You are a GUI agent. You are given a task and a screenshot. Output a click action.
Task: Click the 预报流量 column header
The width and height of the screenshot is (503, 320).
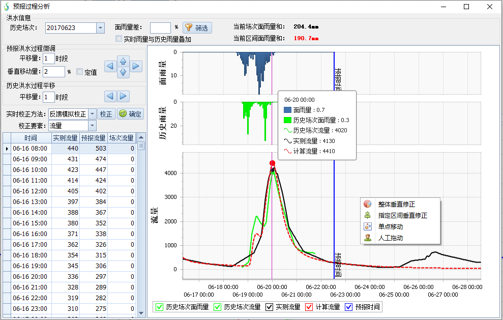click(94, 138)
